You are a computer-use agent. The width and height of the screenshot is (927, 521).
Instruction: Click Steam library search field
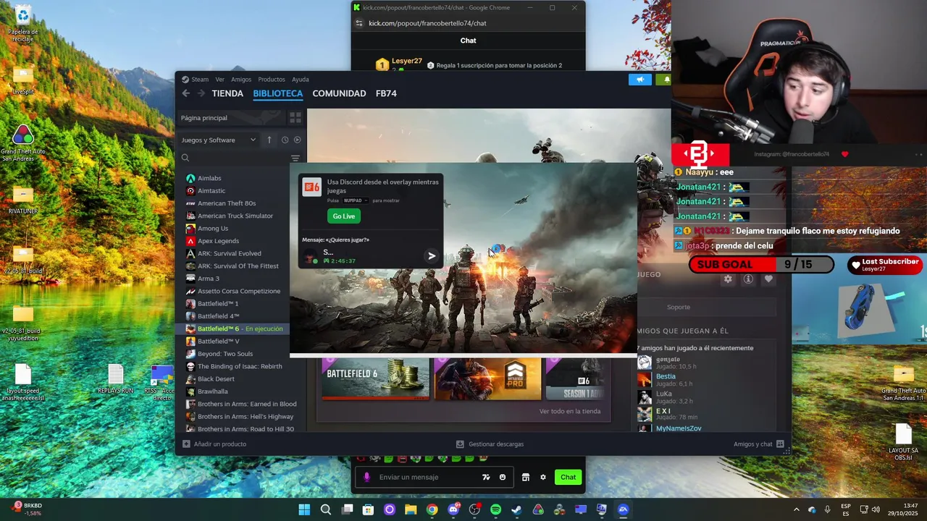pyautogui.click(x=235, y=158)
